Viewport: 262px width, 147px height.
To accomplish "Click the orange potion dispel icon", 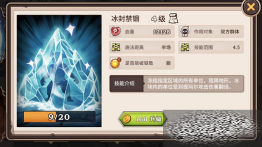I will click(116, 63).
